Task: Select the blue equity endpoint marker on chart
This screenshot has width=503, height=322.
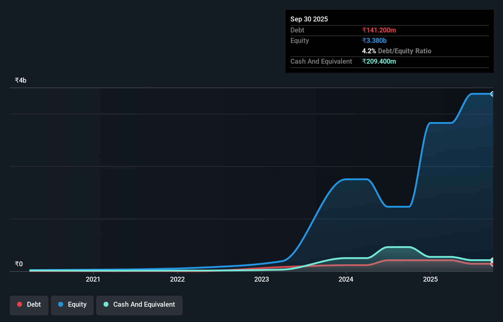Action: tap(493, 93)
